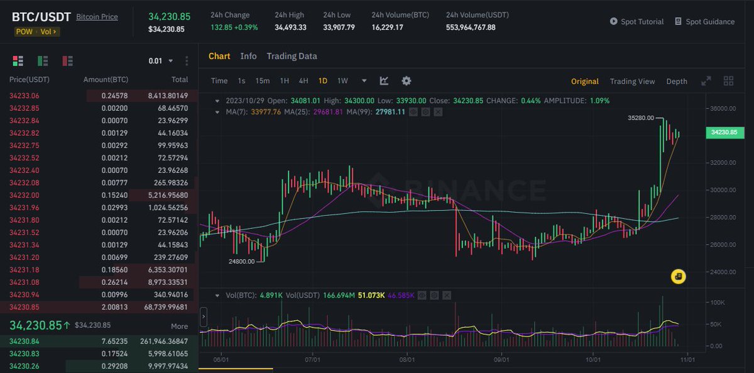Select the 4H interval
This screenshot has height=373, width=754.
(303, 81)
